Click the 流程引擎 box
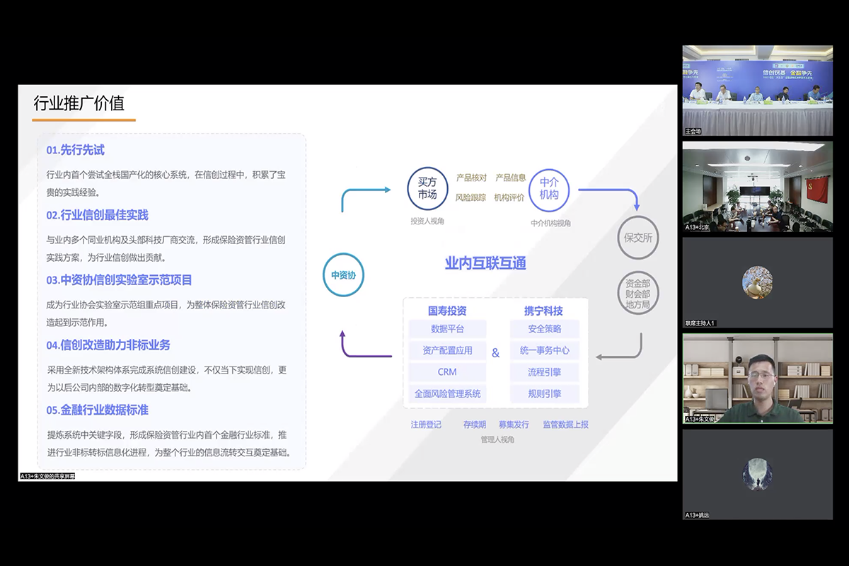Screen dimensions: 849x566 click(x=545, y=372)
